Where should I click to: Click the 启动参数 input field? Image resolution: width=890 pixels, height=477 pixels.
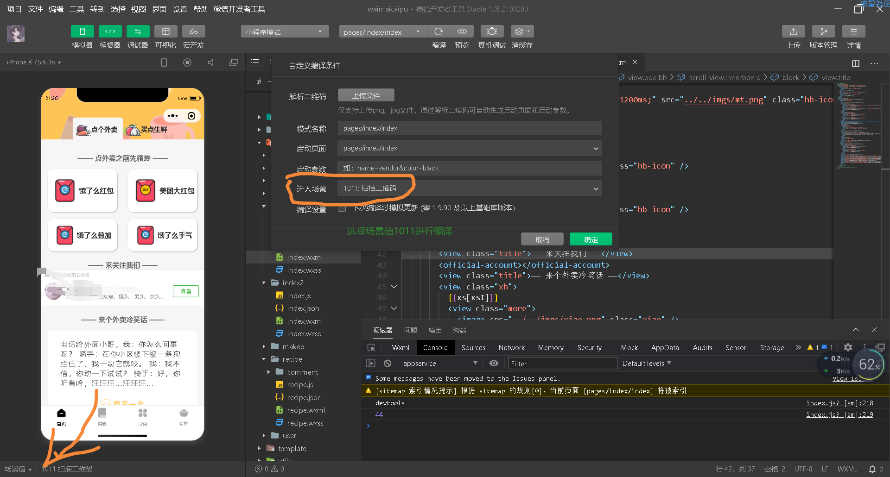coord(470,168)
